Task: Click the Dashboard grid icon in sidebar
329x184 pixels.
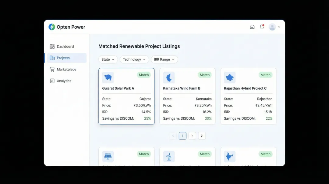Action: pos(51,46)
